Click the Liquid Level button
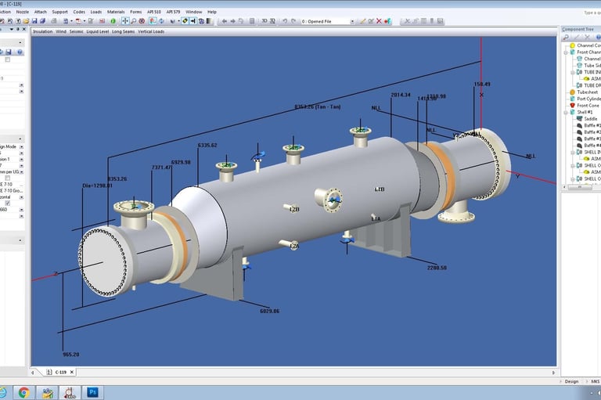The image size is (601, 400). 97,31
